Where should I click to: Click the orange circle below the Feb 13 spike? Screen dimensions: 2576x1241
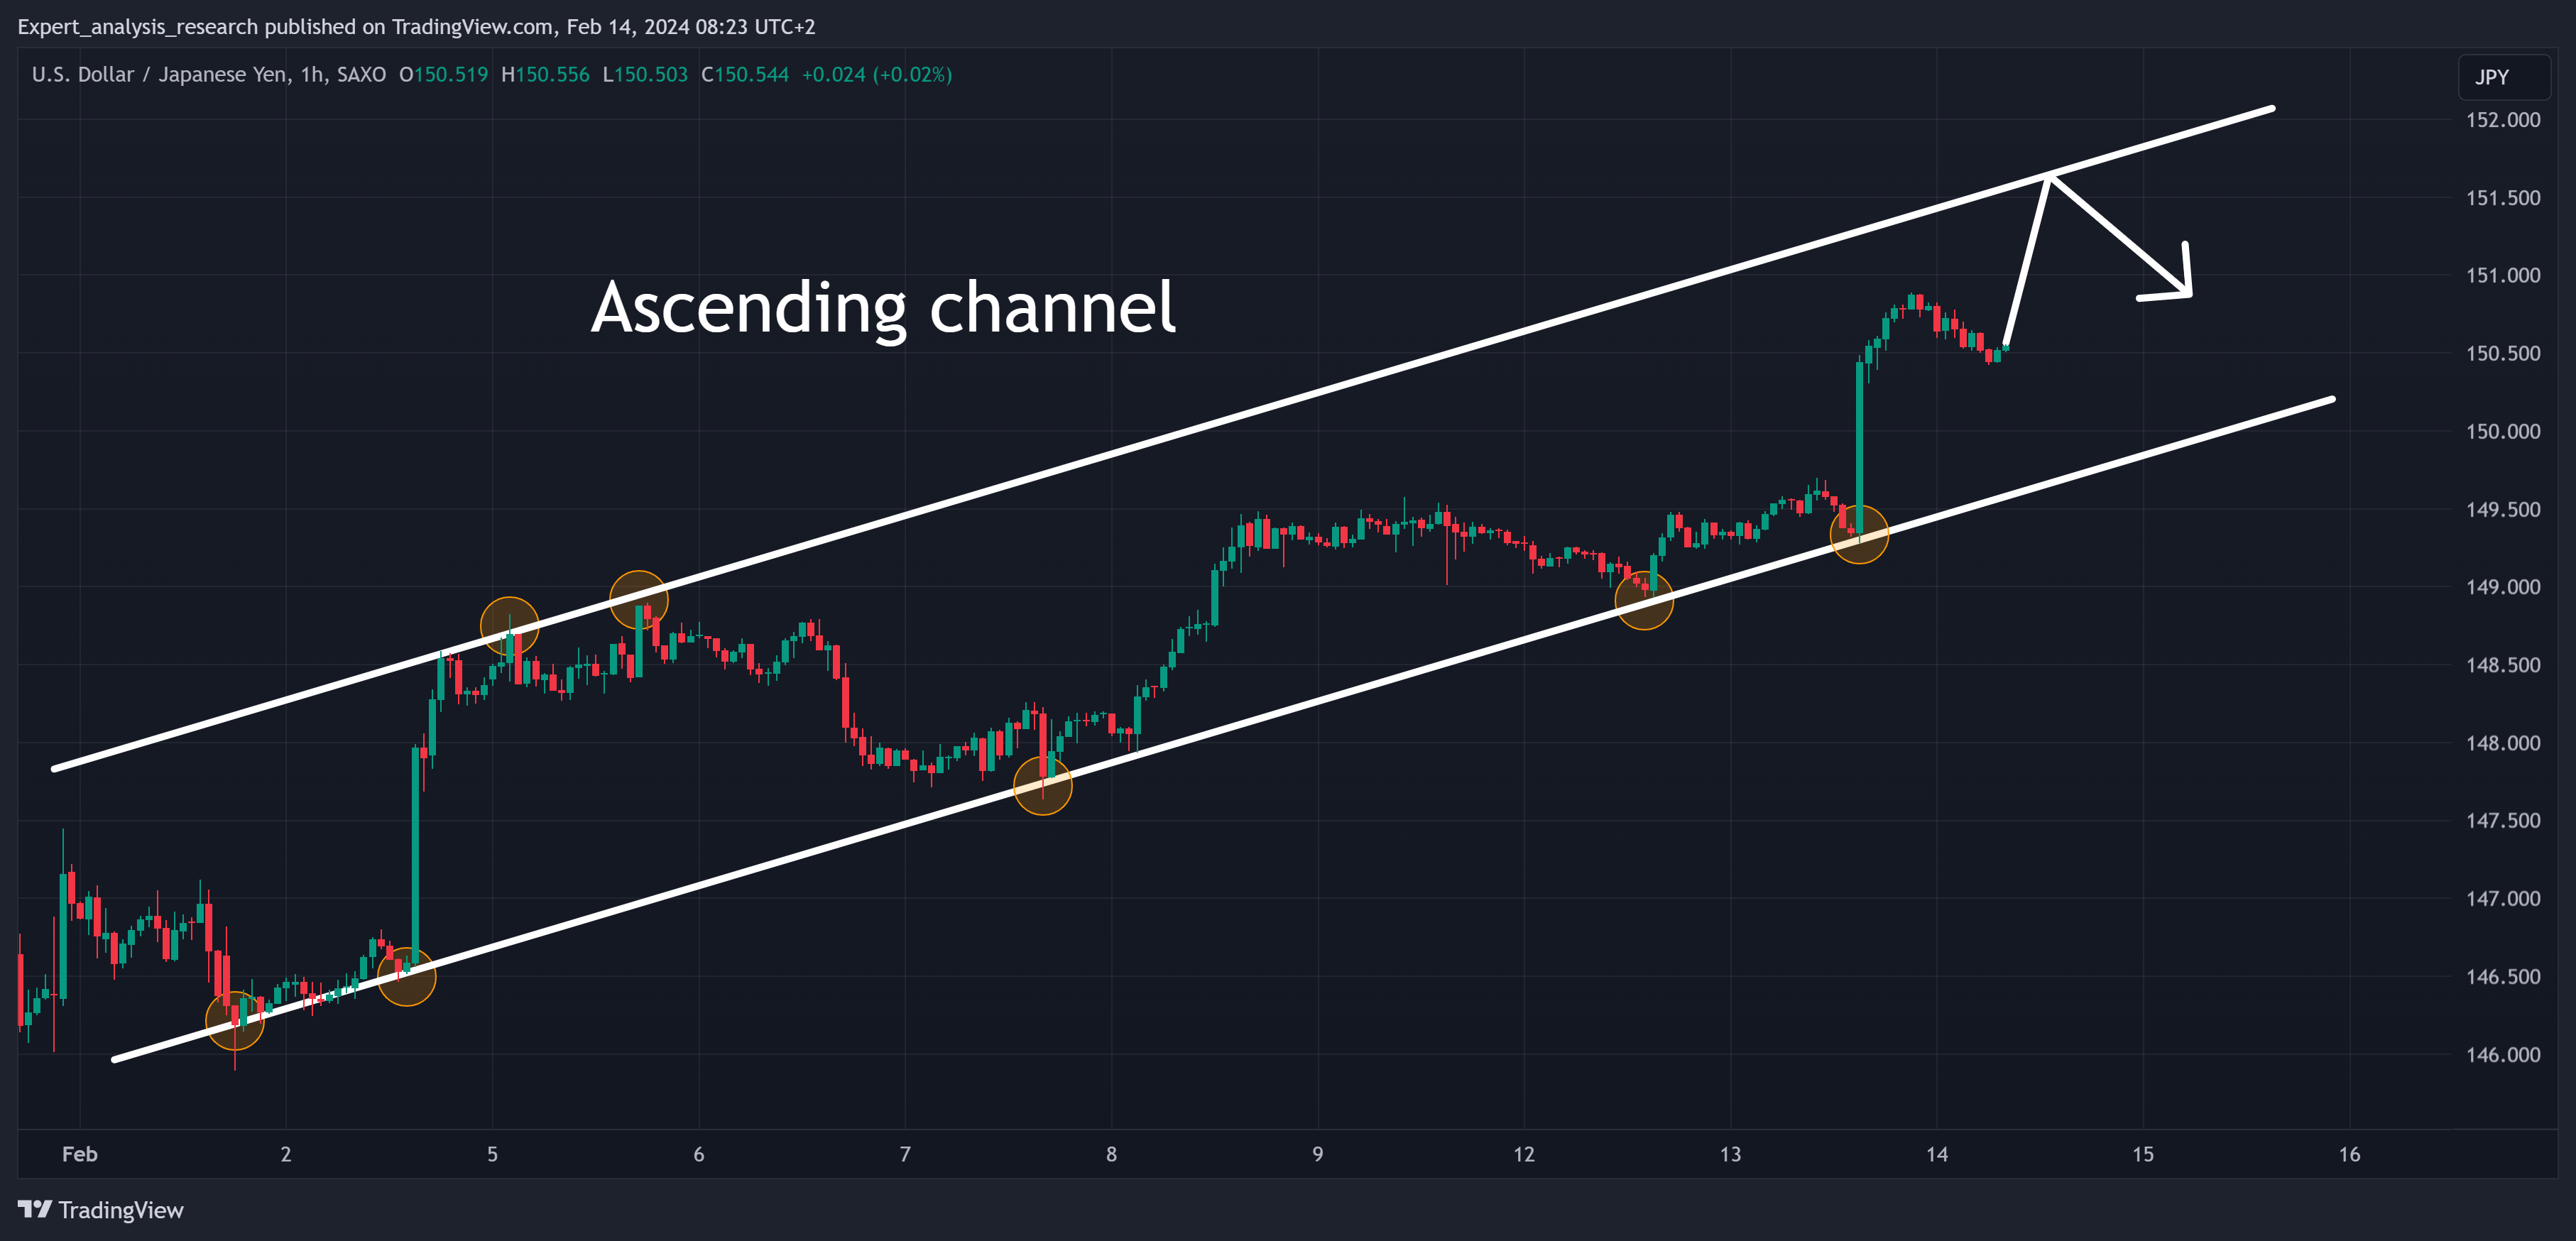coord(1858,534)
